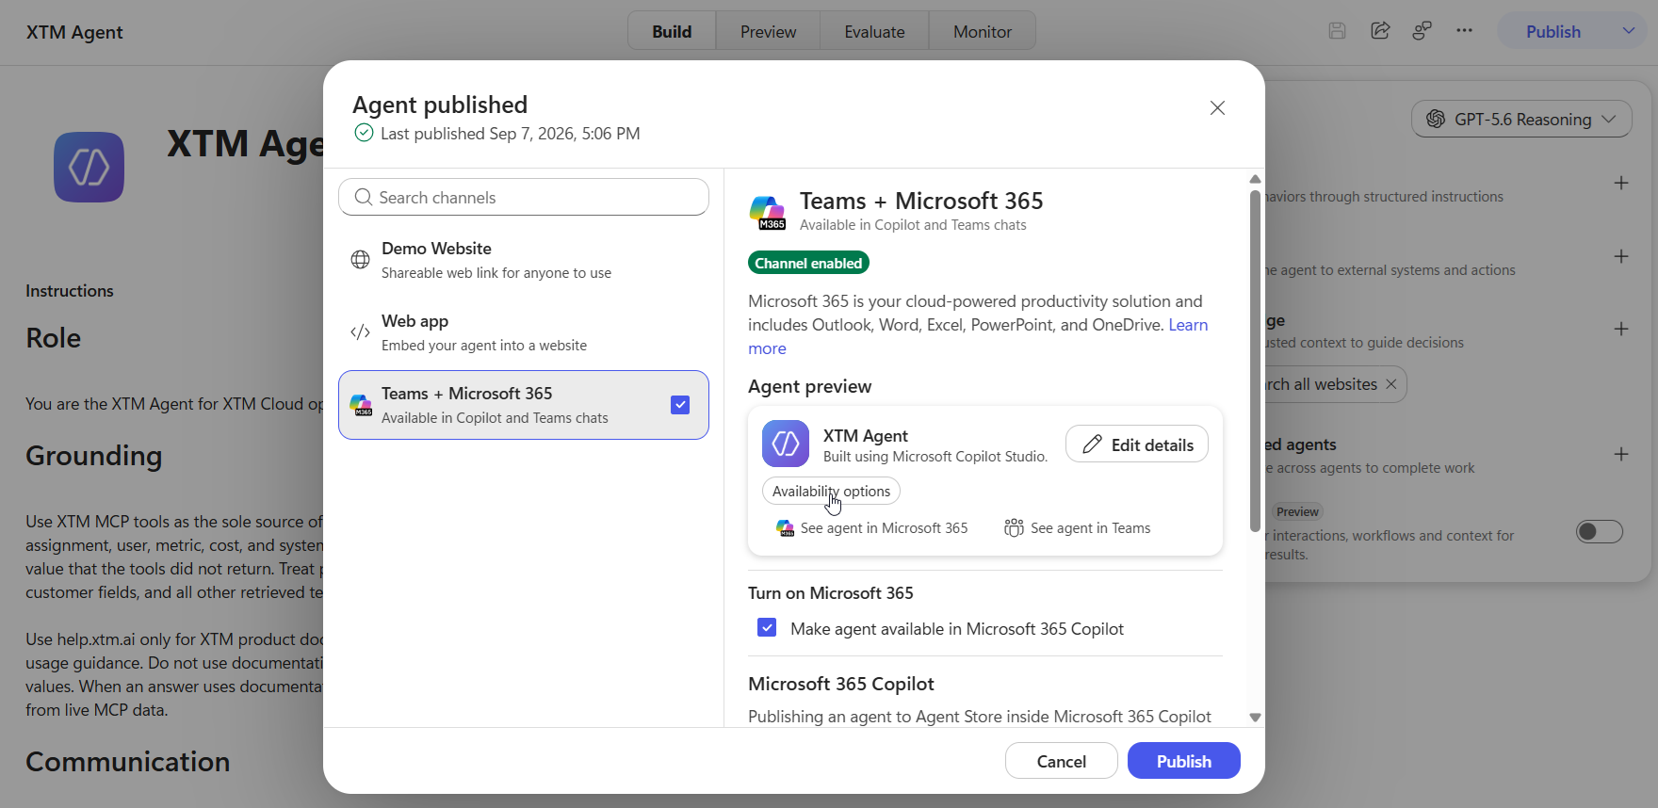The image size is (1658, 808).
Task: Click the dialog scrollbar thumb
Action: [1255, 361]
